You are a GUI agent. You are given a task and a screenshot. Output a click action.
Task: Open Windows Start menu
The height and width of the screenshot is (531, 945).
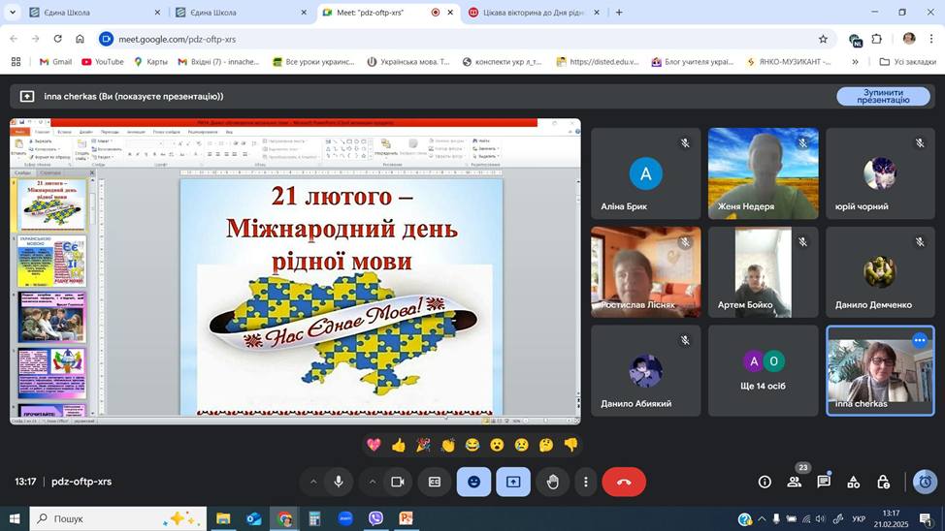(15, 518)
